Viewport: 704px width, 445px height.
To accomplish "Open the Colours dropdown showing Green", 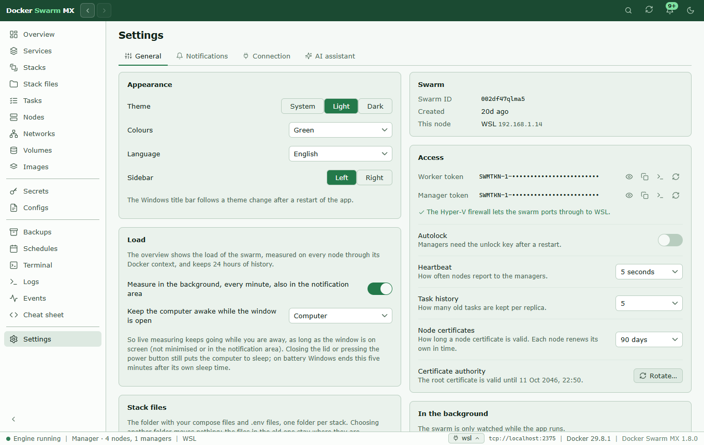I will pos(341,130).
